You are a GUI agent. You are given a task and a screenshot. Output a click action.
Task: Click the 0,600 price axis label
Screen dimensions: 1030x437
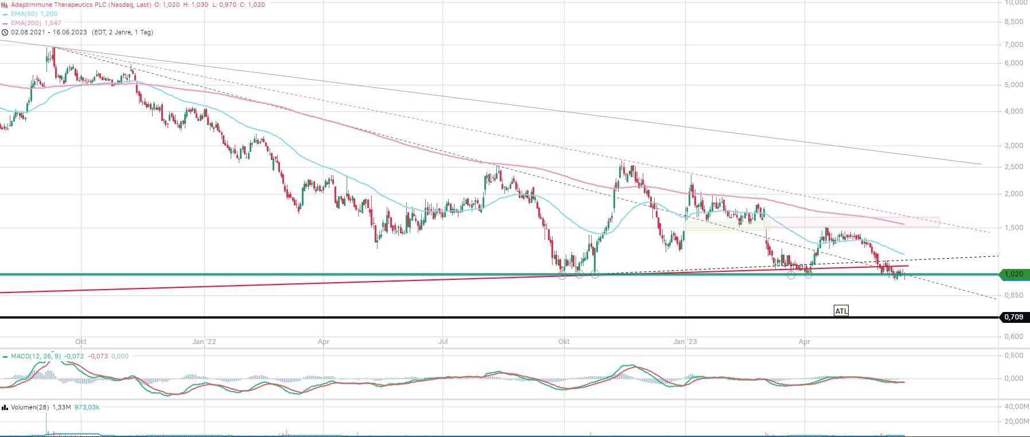pyautogui.click(x=1013, y=337)
